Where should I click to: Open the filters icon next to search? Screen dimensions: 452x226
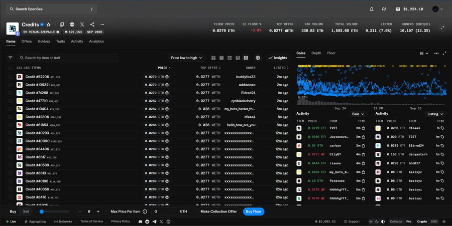click(11, 58)
